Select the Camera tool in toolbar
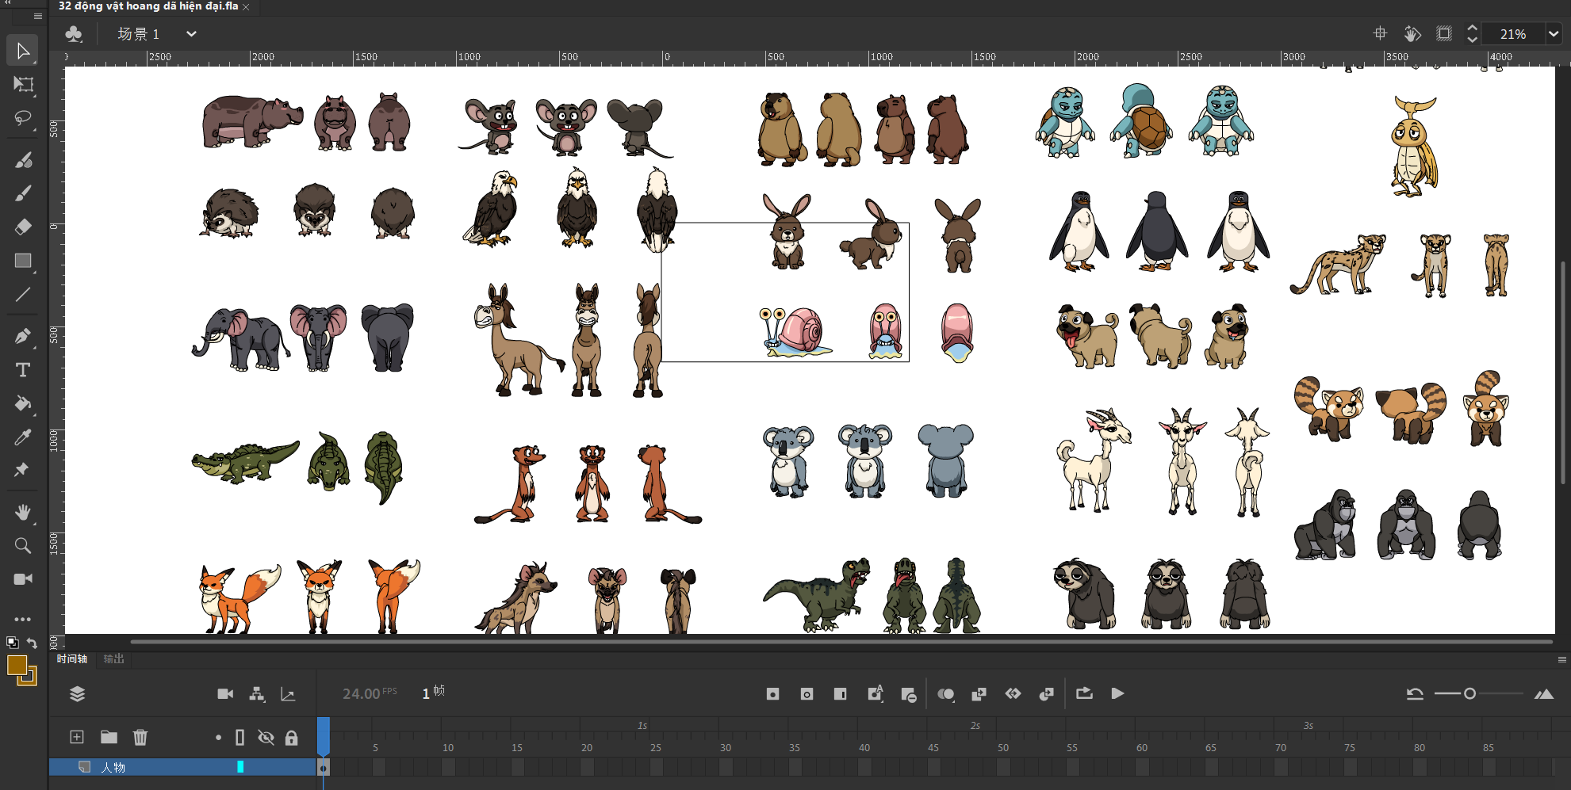The image size is (1571, 790). [x=23, y=578]
